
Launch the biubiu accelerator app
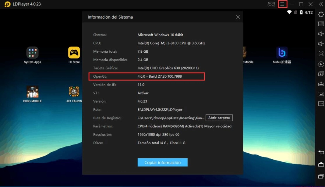[282, 55]
